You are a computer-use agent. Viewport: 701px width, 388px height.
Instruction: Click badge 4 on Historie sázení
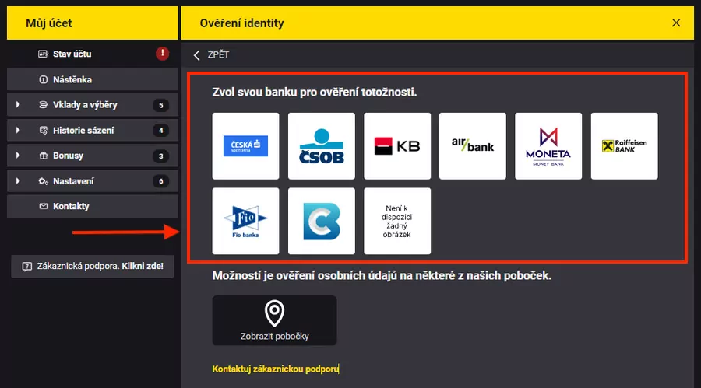pos(161,131)
